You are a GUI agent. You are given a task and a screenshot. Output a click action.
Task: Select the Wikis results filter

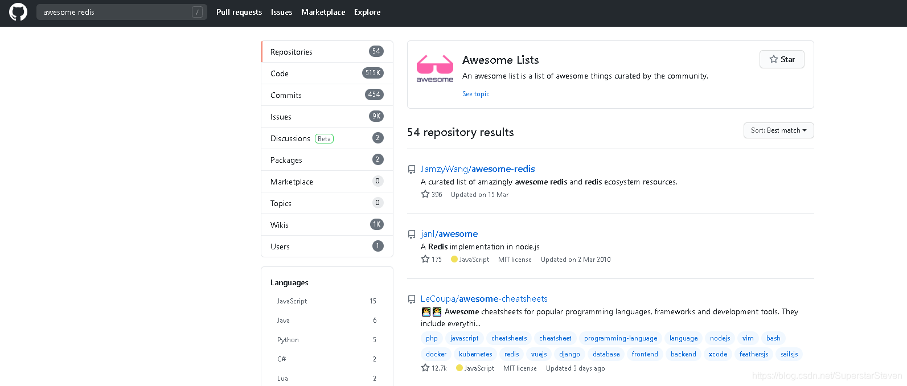(327, 225)
